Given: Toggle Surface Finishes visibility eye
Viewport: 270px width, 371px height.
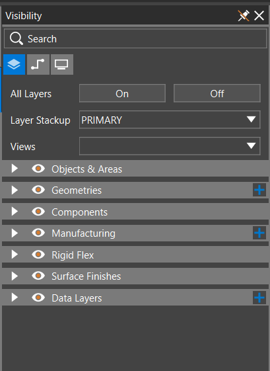Looking at the screenshot, I should 38,276.
